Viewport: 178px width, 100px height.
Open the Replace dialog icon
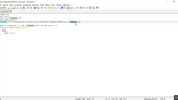38,8
